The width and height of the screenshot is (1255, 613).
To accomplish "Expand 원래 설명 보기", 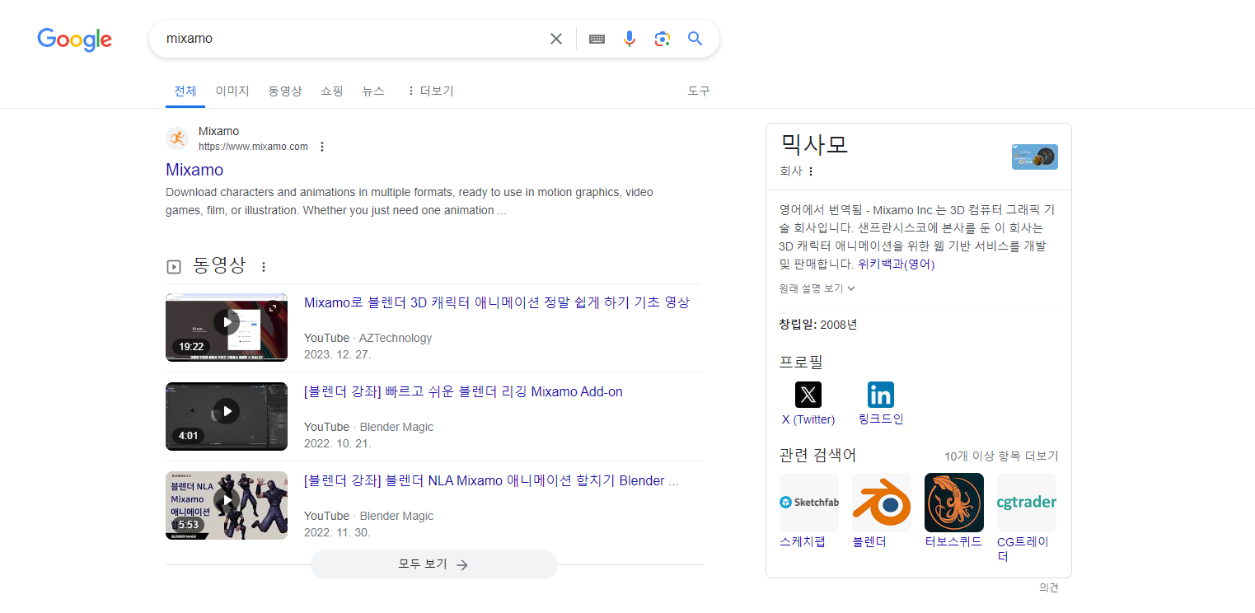I will tap(817, 288).
